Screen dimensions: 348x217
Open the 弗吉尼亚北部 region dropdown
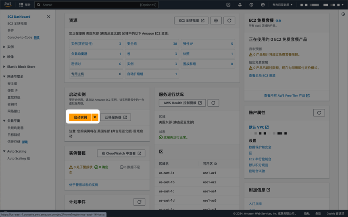(283, 5)
